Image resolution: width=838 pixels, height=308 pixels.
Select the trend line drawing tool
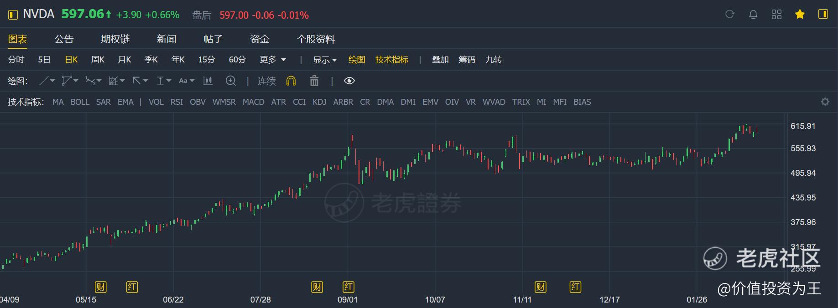44,81
